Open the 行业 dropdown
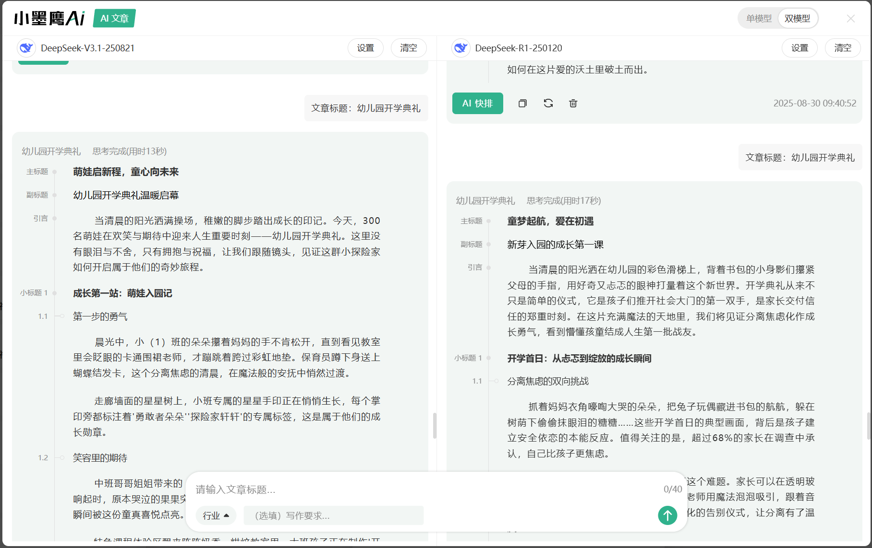The image size is (872, 548). click(x=216, y=515)
